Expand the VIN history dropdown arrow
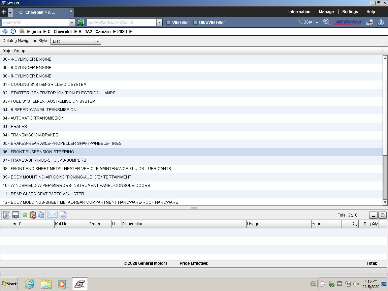388x291 pixels. [x=72, y=22]
